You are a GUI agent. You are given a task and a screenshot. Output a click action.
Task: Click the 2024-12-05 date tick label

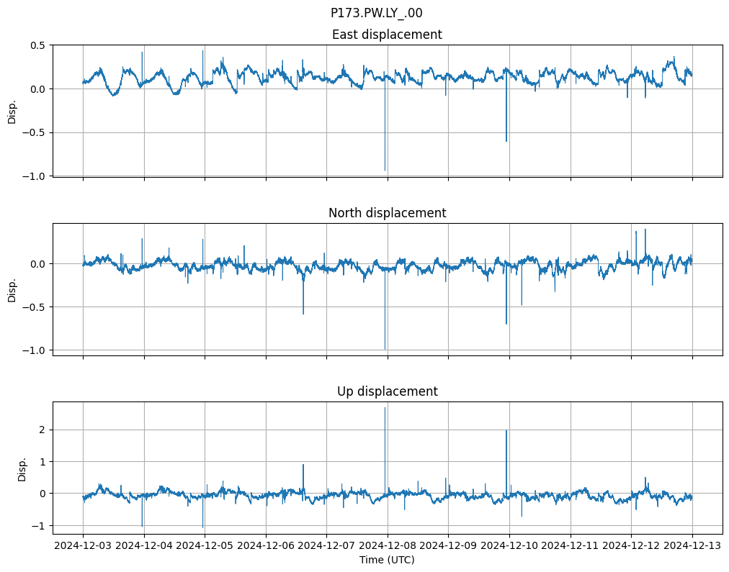pos(205,546)
